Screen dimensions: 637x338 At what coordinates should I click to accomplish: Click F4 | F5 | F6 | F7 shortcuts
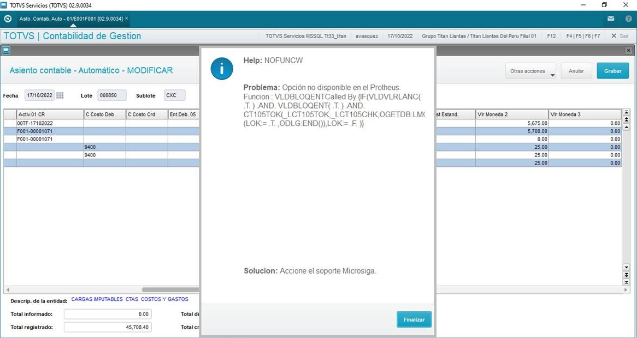click(583, 36)
